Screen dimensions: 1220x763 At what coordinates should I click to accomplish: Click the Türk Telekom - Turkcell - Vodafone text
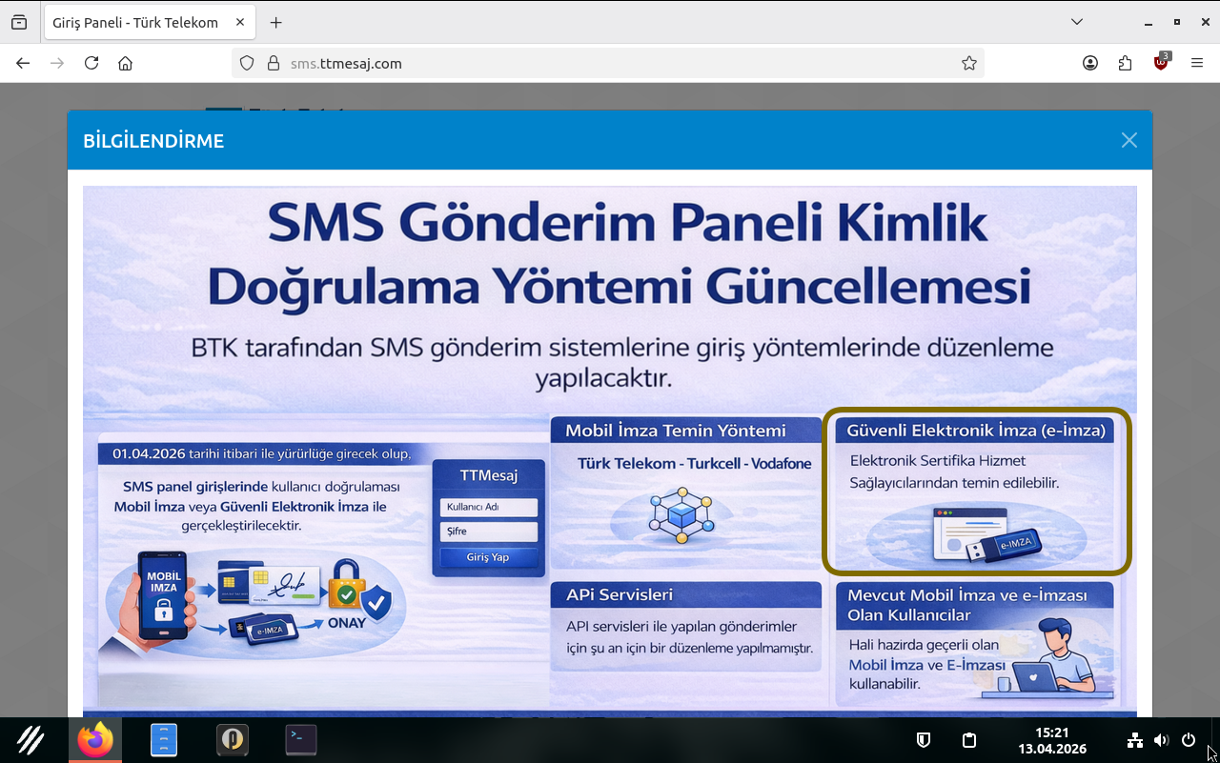695,464
